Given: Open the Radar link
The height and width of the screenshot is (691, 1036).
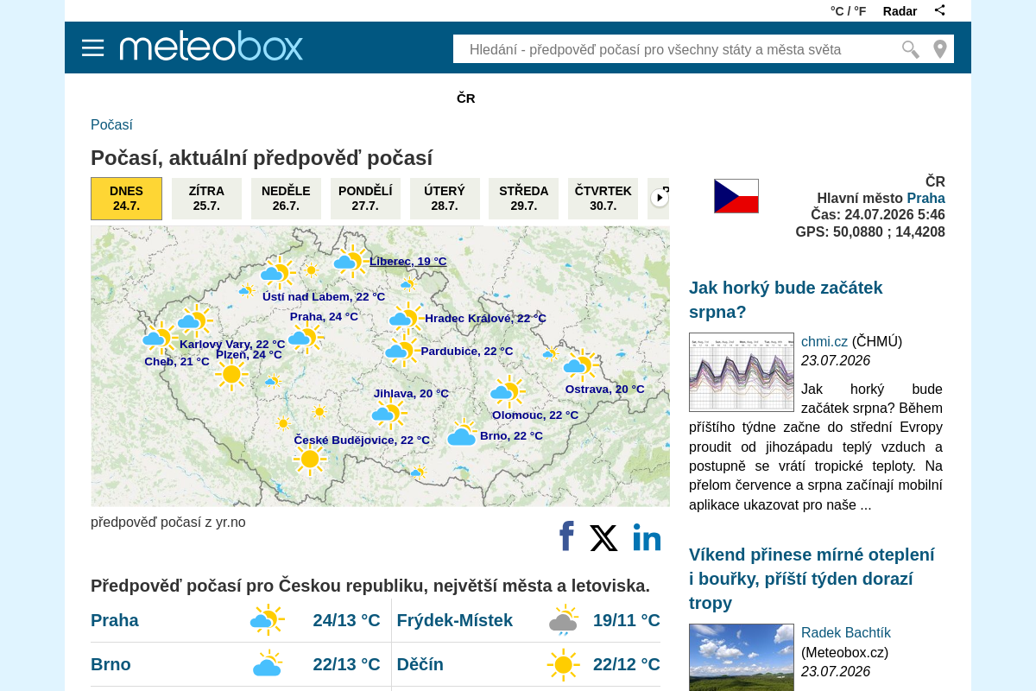Looking at the screenshot, I should tap(900, 11).
